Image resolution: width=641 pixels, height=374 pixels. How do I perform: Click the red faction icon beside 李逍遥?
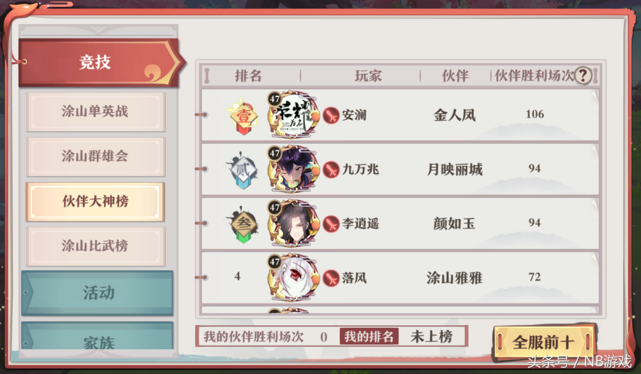[331, 223]
